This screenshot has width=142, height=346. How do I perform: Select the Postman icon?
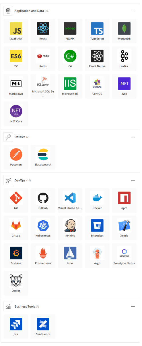coord(16,154)
